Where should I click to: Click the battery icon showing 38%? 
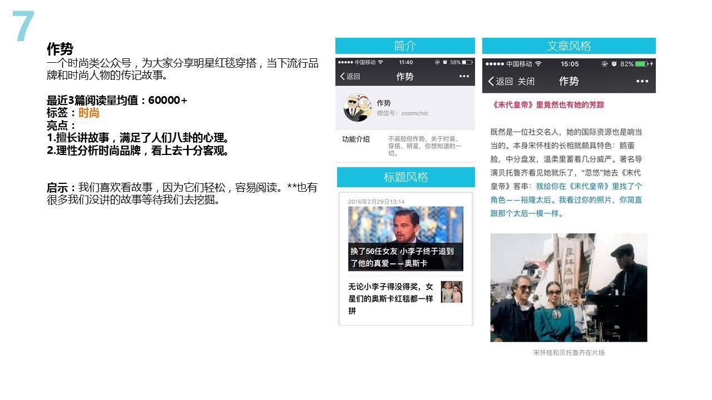click(468, 62)
